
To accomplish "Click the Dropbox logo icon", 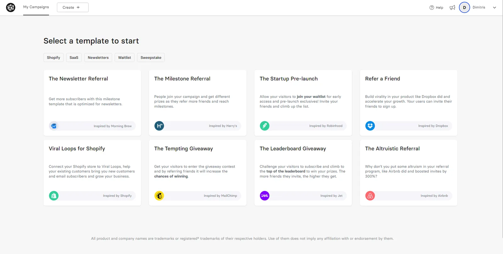I will 370,126.
